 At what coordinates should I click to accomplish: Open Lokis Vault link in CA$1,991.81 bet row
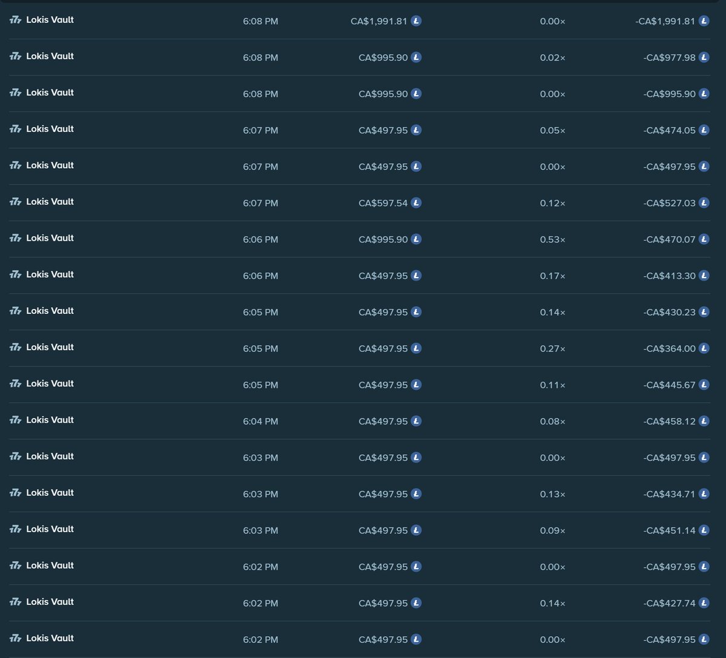coord(50,20)
